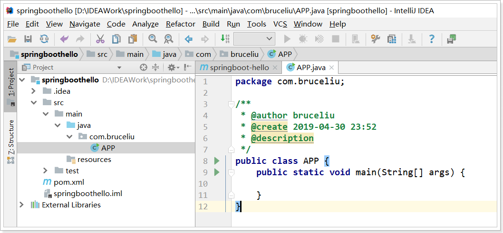Open the File menu
This screenshot has height=233, width=503.
pyautogui.click(x=13, y=24)
